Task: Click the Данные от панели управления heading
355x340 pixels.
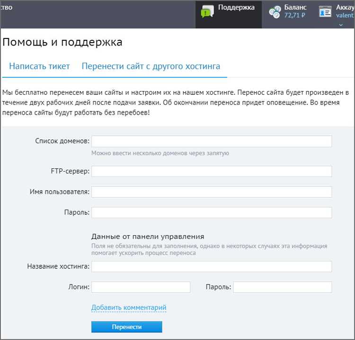Action: pyautogui.click(x=148, y=237)
